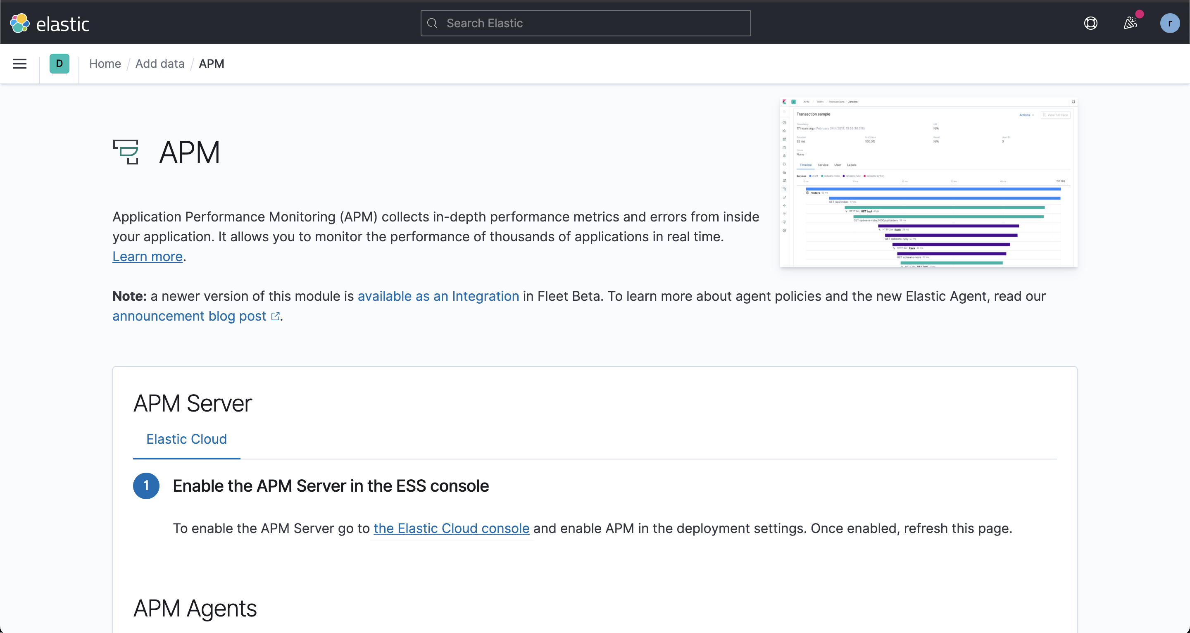Image resolution: width=1190 pixels, height=633 pixels.
Task: Click the numbered step 1 circle badge
Action: [146, 485]
